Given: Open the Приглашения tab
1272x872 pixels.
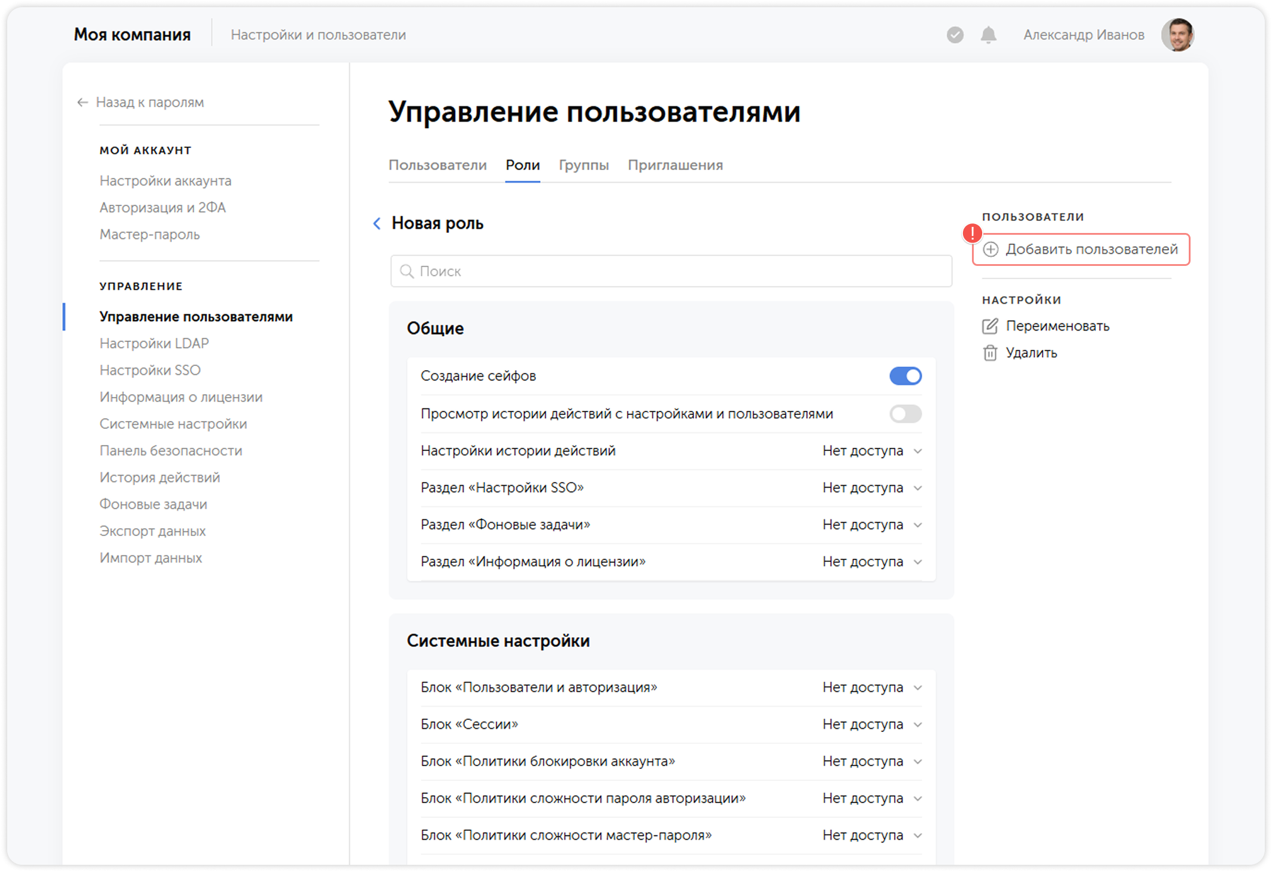Looking at the screenshot, I should click(676, 165).
